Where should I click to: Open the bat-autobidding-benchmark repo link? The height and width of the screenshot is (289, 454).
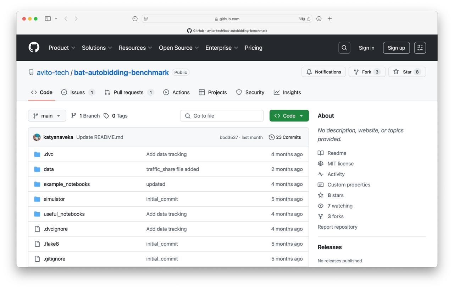pos(121,72)
